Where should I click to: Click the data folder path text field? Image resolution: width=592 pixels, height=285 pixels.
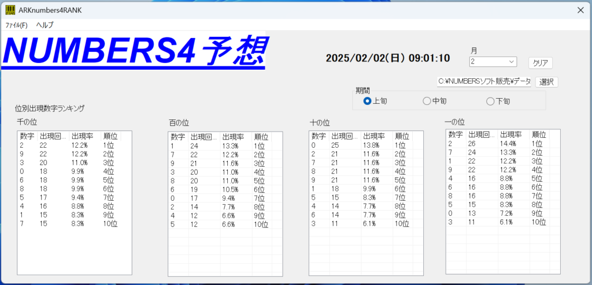pos(483,82)
